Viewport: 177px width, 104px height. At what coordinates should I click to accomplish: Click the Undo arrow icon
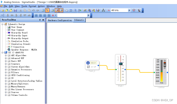tap(33, 10)
